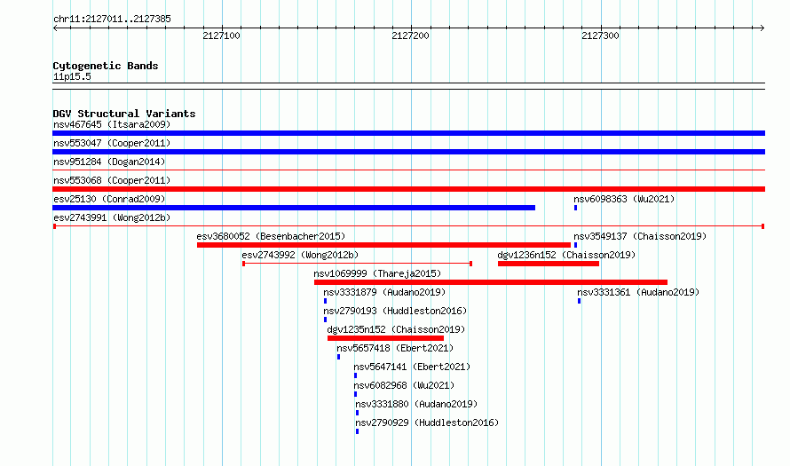The height and width of the screenshot is (466, 790).
Task: Open the esv2743992 (Wong2012b) label
Action: pos(300,255)
